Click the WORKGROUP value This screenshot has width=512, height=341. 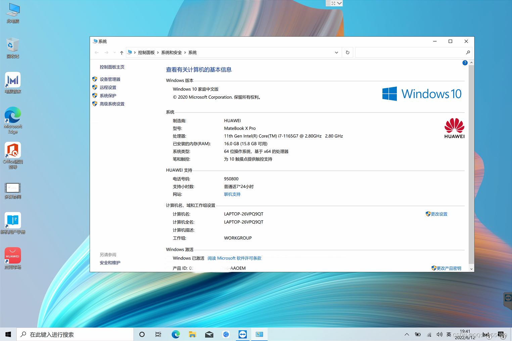(238, 238)
